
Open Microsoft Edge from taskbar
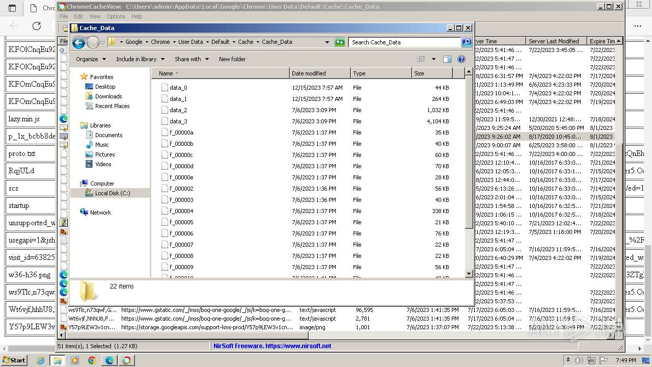[109, 360]
